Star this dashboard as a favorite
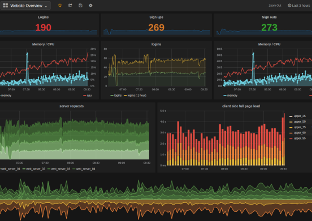The image size is (312, 221). point(60,6)
